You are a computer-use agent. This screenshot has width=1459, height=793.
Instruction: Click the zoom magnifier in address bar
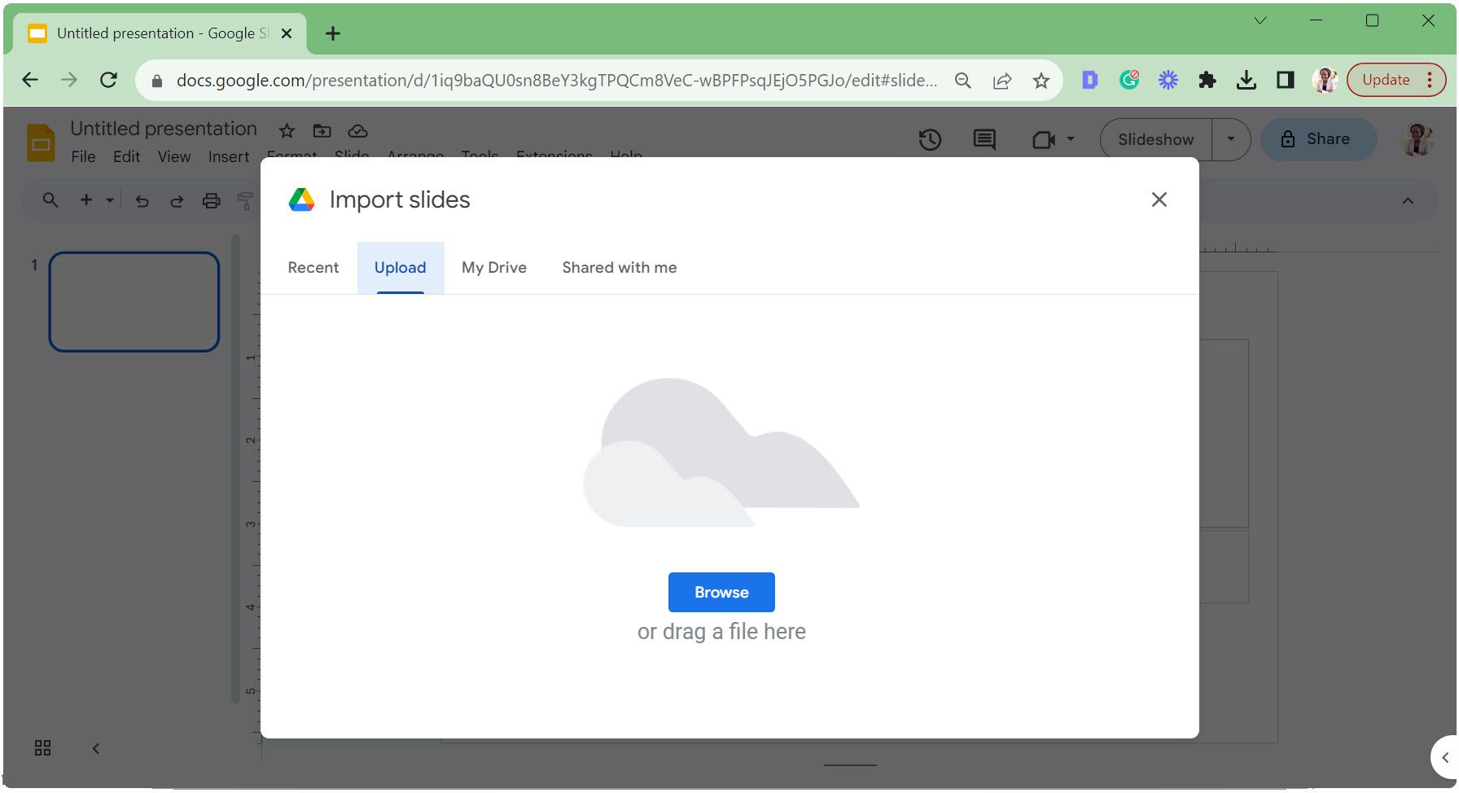[x=963, y=81]
